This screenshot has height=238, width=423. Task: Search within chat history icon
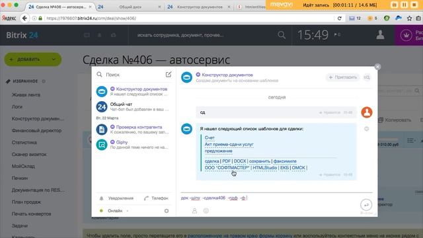tap(367, 77)
